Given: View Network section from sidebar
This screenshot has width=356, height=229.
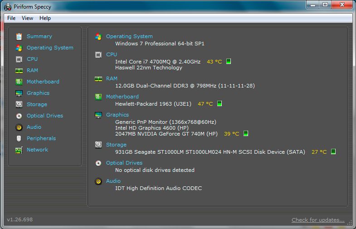Looking at the screenshot, I should (x=37, y=150).
